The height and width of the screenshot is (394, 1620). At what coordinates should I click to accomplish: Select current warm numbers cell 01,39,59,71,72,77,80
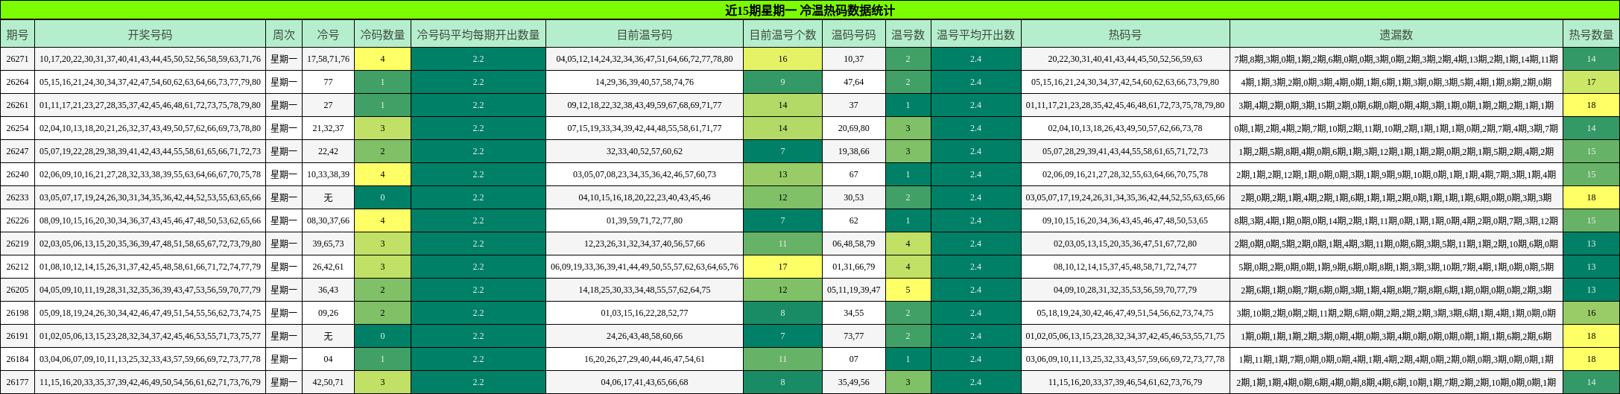(x=645, y=220)
